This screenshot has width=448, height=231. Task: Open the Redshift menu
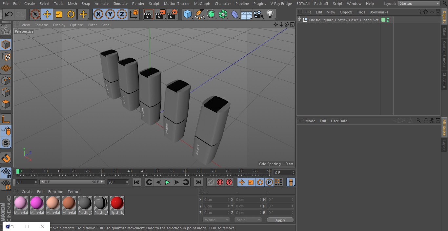click(x=321, y=4)
